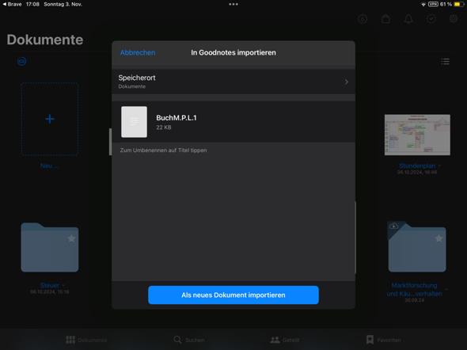Screen dimensions: 467x350
Task: Tap the Neu ... label
Action: [50, 166]
